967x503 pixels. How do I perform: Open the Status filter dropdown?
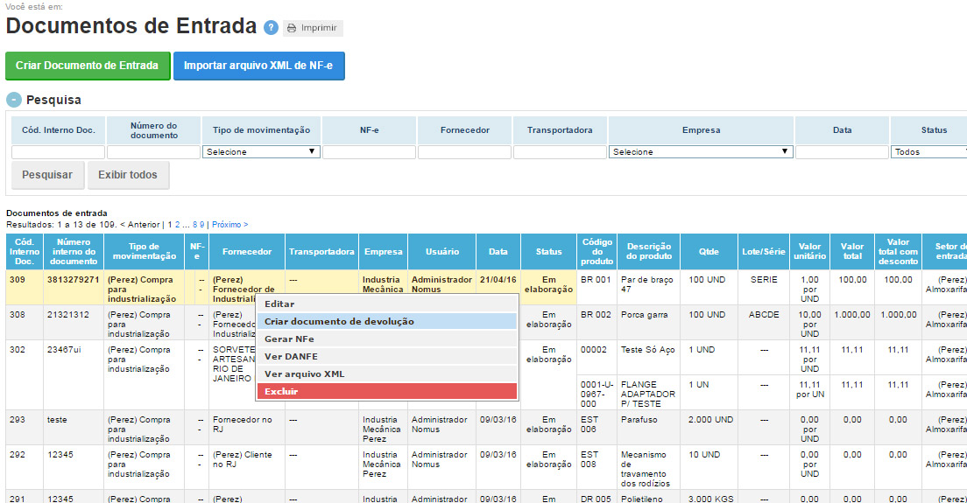click(928, 152)
